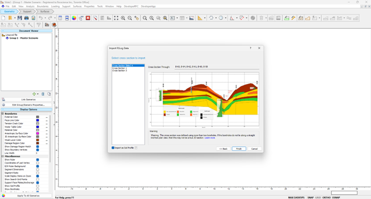Toggle Import as Soil Profile checkbox
The height and width of the screenshot is (199, 371).
point(113,148)
